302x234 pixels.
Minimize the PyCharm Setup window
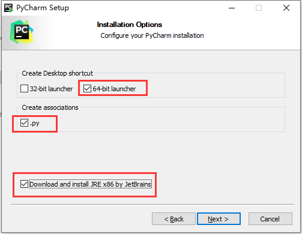pos(232,8)
